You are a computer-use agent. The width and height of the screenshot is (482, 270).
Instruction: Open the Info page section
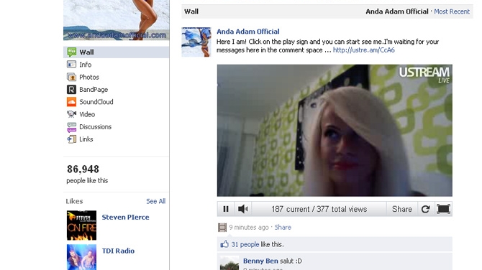(85, 65)
